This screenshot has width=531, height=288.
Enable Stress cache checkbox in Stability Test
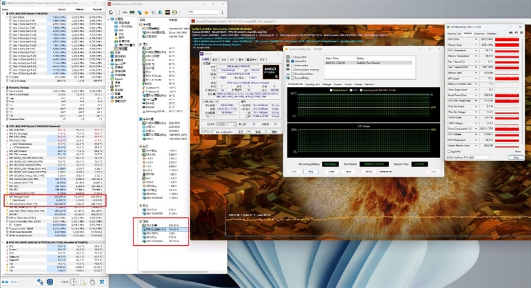293,65
